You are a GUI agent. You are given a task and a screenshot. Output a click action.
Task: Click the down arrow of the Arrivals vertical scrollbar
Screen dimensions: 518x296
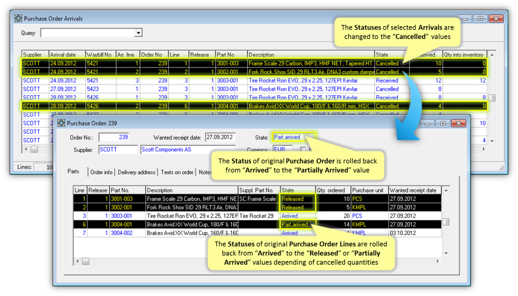click(492, 141)
